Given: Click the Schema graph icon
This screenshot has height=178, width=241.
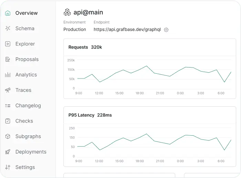Looking at the screenshot, I should pyautogui.click(x=8, y=29).
